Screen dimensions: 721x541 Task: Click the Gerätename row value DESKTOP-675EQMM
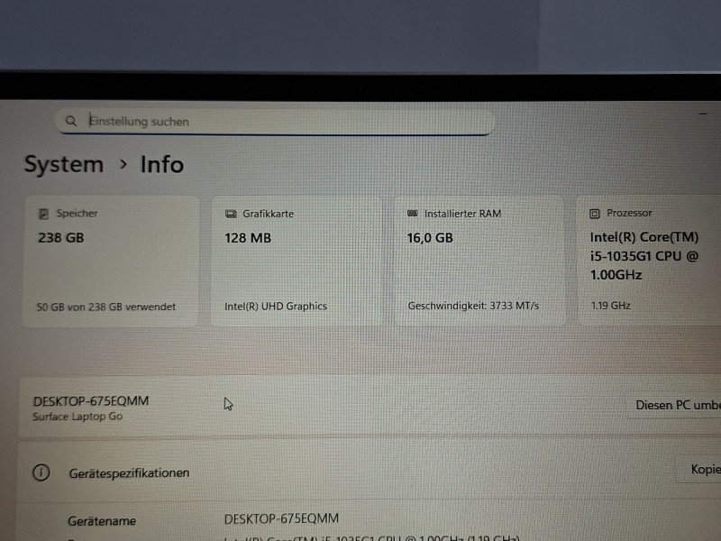point(281,519)
